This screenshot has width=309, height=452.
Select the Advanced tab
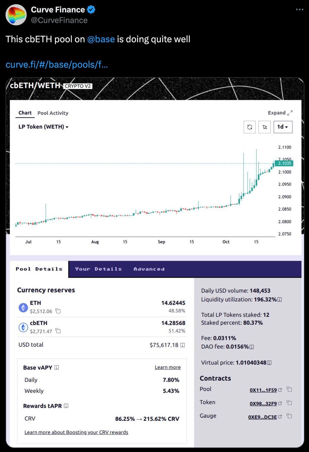(149, 269)
